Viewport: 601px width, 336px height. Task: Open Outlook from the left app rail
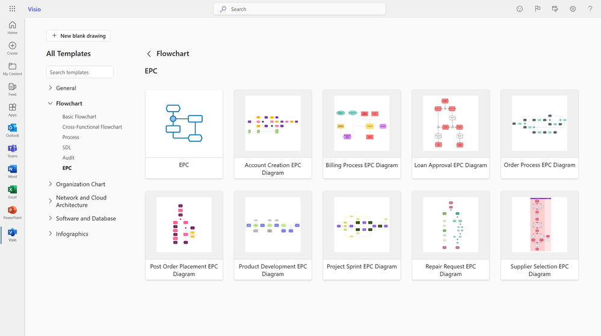point(12,130)
